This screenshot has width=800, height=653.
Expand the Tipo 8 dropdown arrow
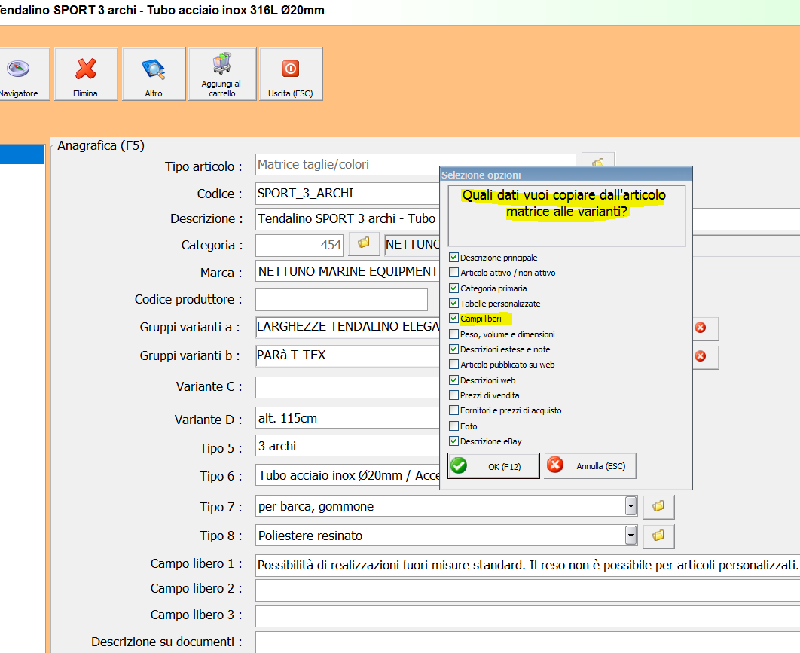pos(631,536)
